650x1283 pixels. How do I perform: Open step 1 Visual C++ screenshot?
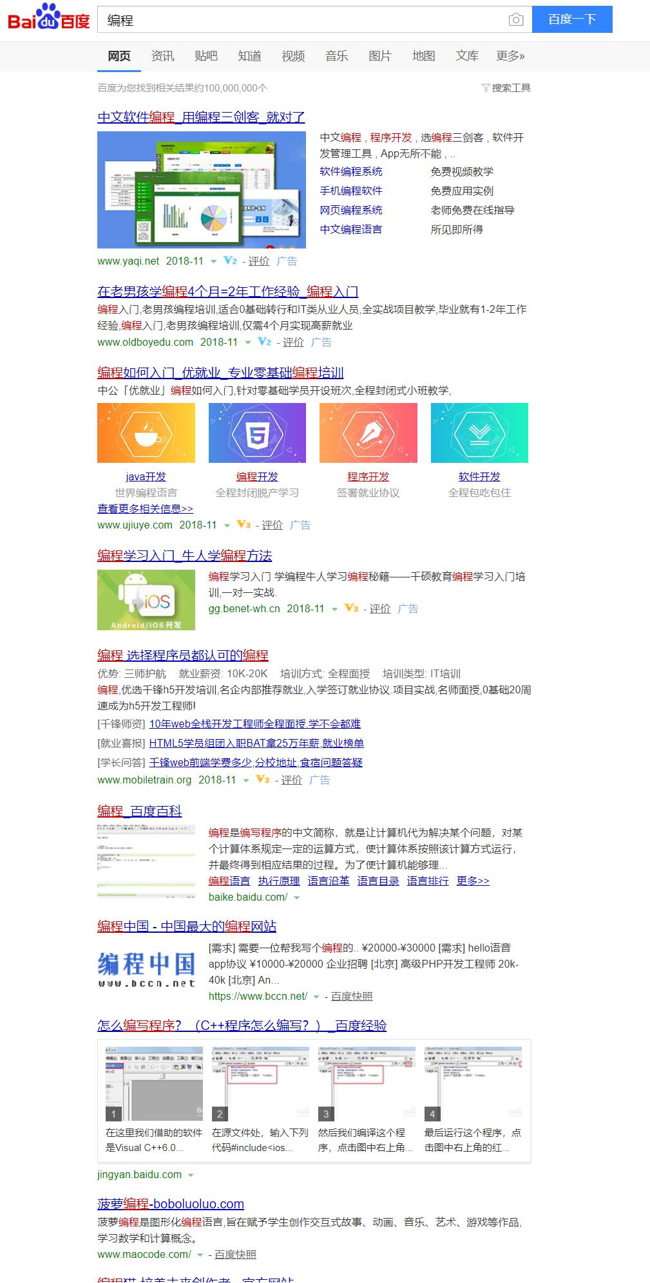coord(154,1083)
